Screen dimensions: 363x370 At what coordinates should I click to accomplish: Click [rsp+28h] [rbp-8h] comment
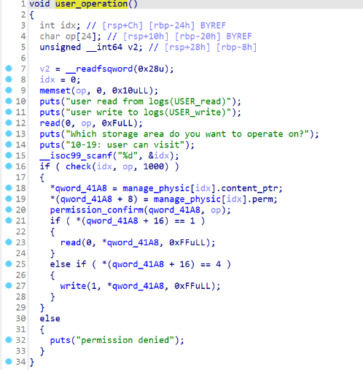(211, 47)
